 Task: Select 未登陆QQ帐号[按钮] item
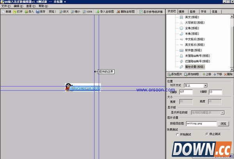click(197, 56)
